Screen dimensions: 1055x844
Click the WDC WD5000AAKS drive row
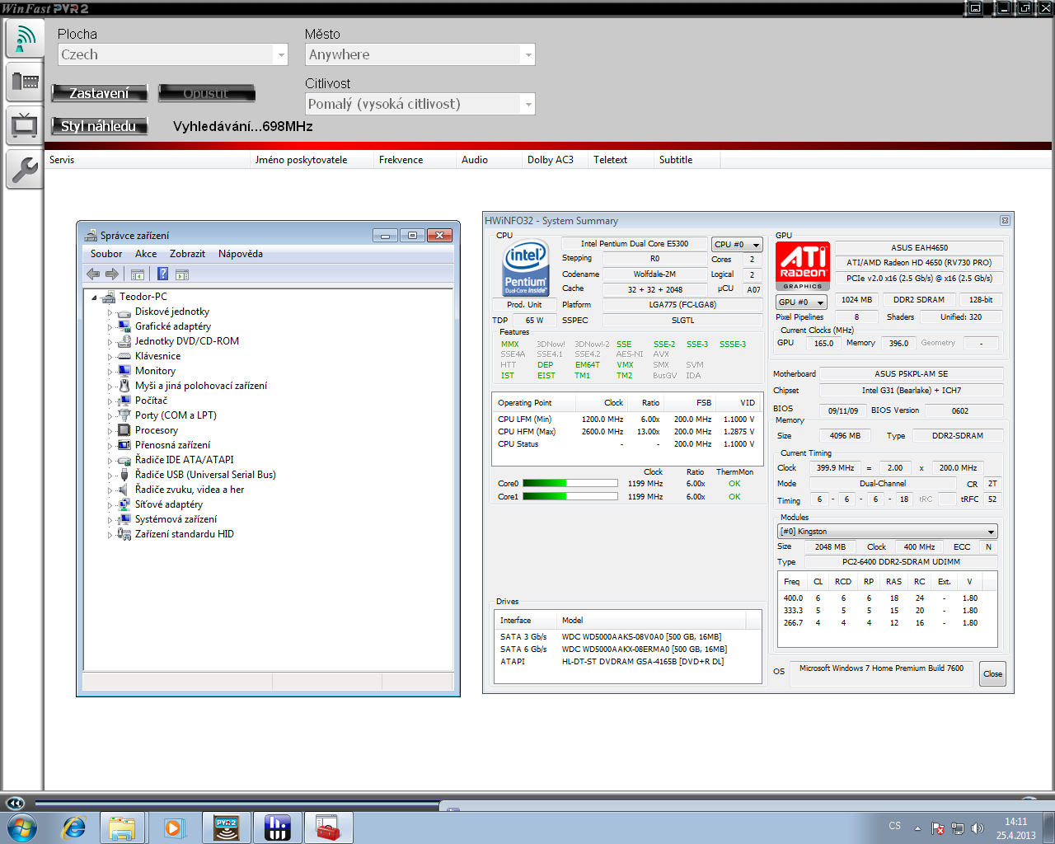click(x=628, y=637)
